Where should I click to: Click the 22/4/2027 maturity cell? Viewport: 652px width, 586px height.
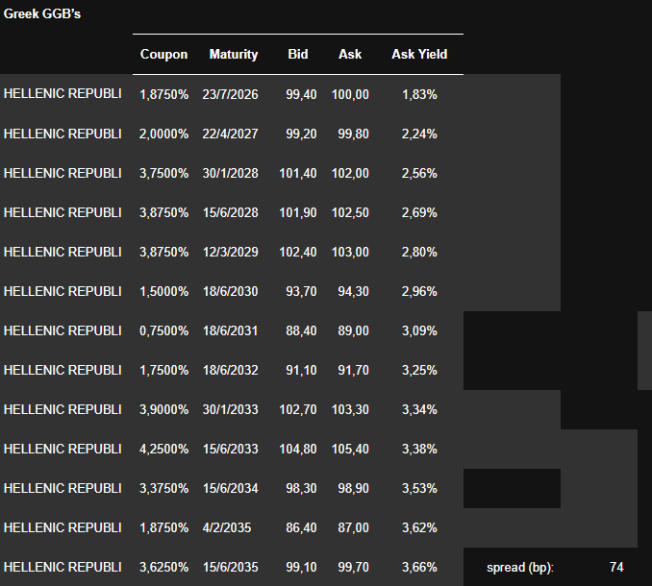(x=230, y=134)
